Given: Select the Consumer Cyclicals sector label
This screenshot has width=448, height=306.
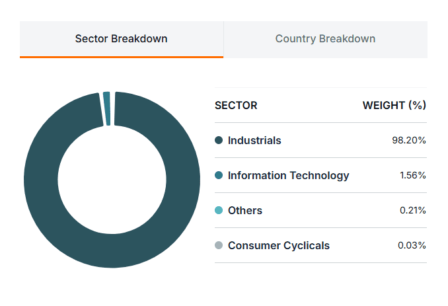Looking at the screenshot, I should tap(279, 245).
